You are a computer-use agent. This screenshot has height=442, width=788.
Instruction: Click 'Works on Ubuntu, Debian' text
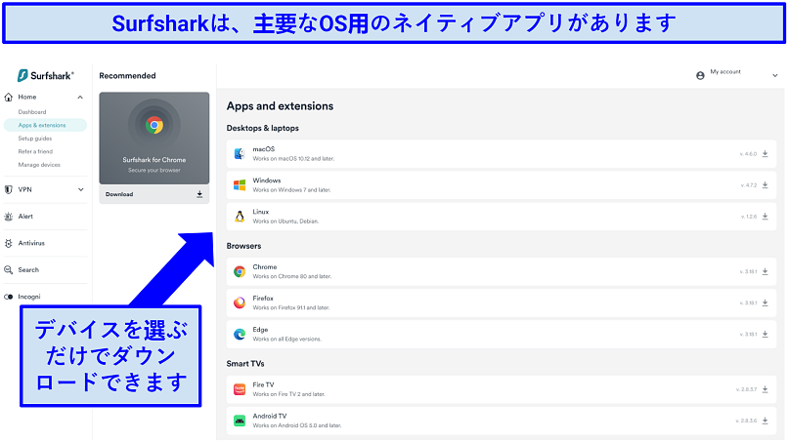tap(285, 221)
